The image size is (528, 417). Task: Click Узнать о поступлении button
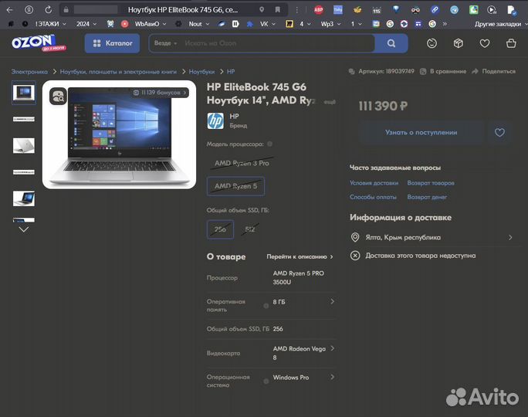click(x=421, y=132)
